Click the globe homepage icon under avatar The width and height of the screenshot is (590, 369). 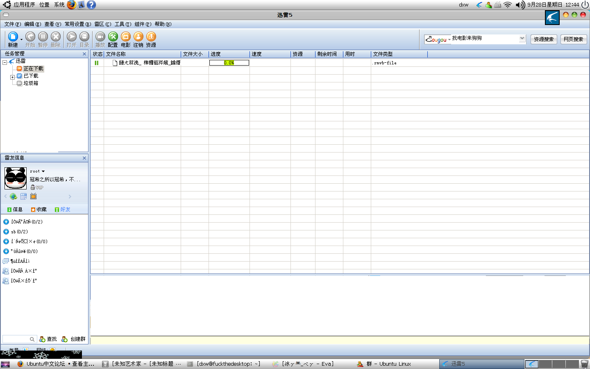click(14, 196)
